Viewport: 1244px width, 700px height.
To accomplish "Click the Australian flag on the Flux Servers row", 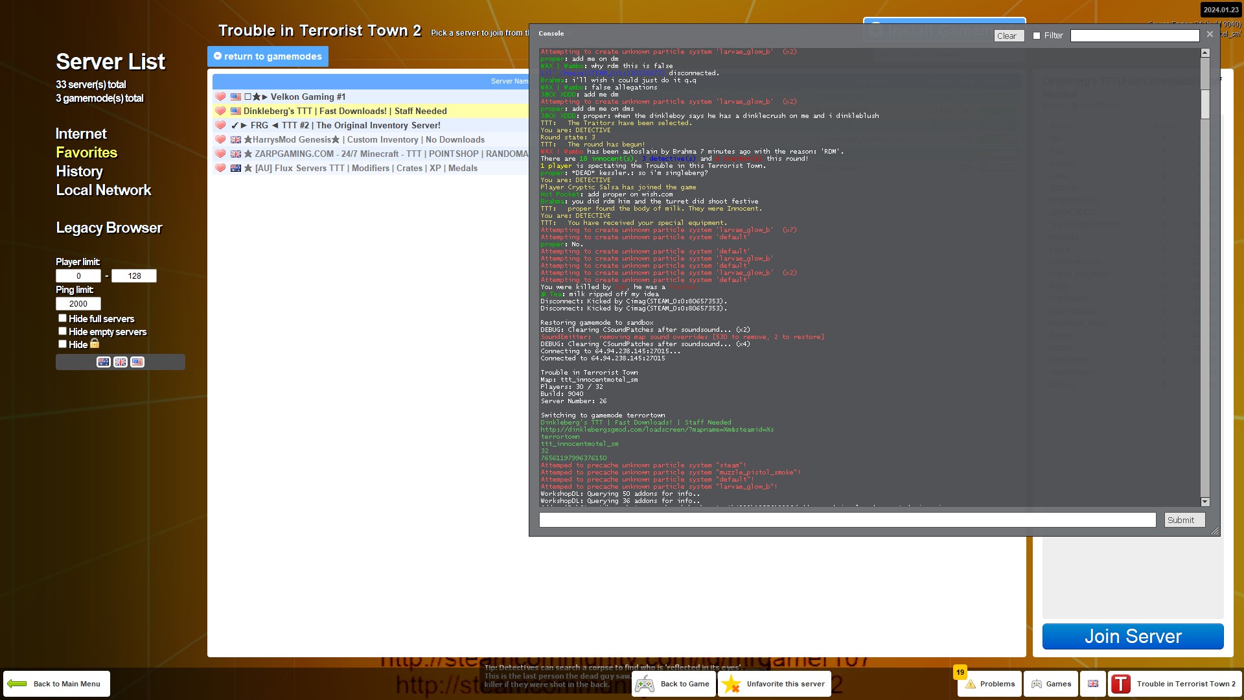I will (x=236, y=168).
